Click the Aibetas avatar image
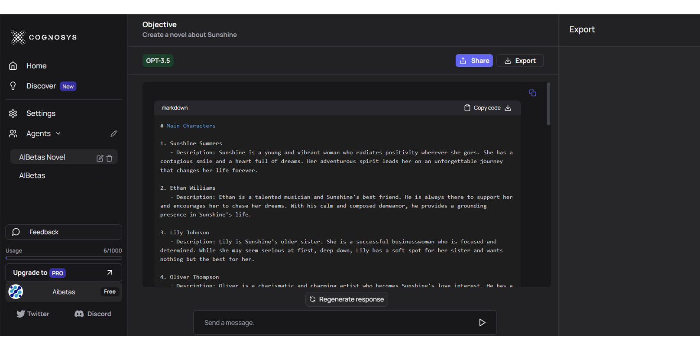Viewport: 700px width, 350px height. click(16, 292)
